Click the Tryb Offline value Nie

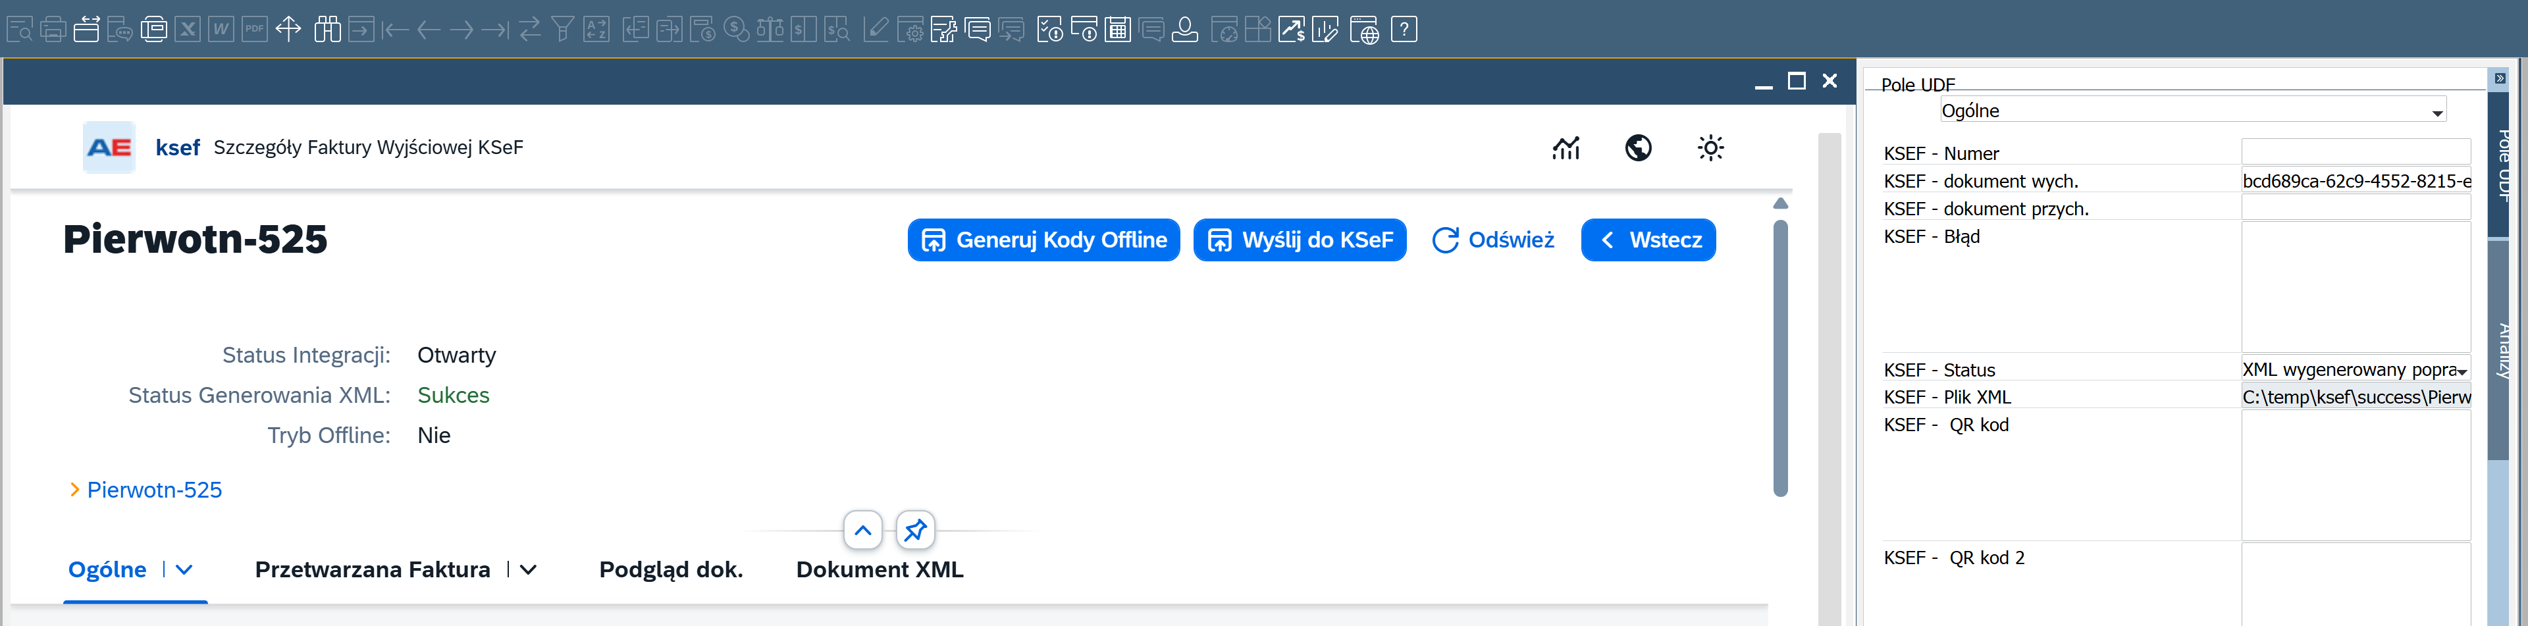[434, 434]
